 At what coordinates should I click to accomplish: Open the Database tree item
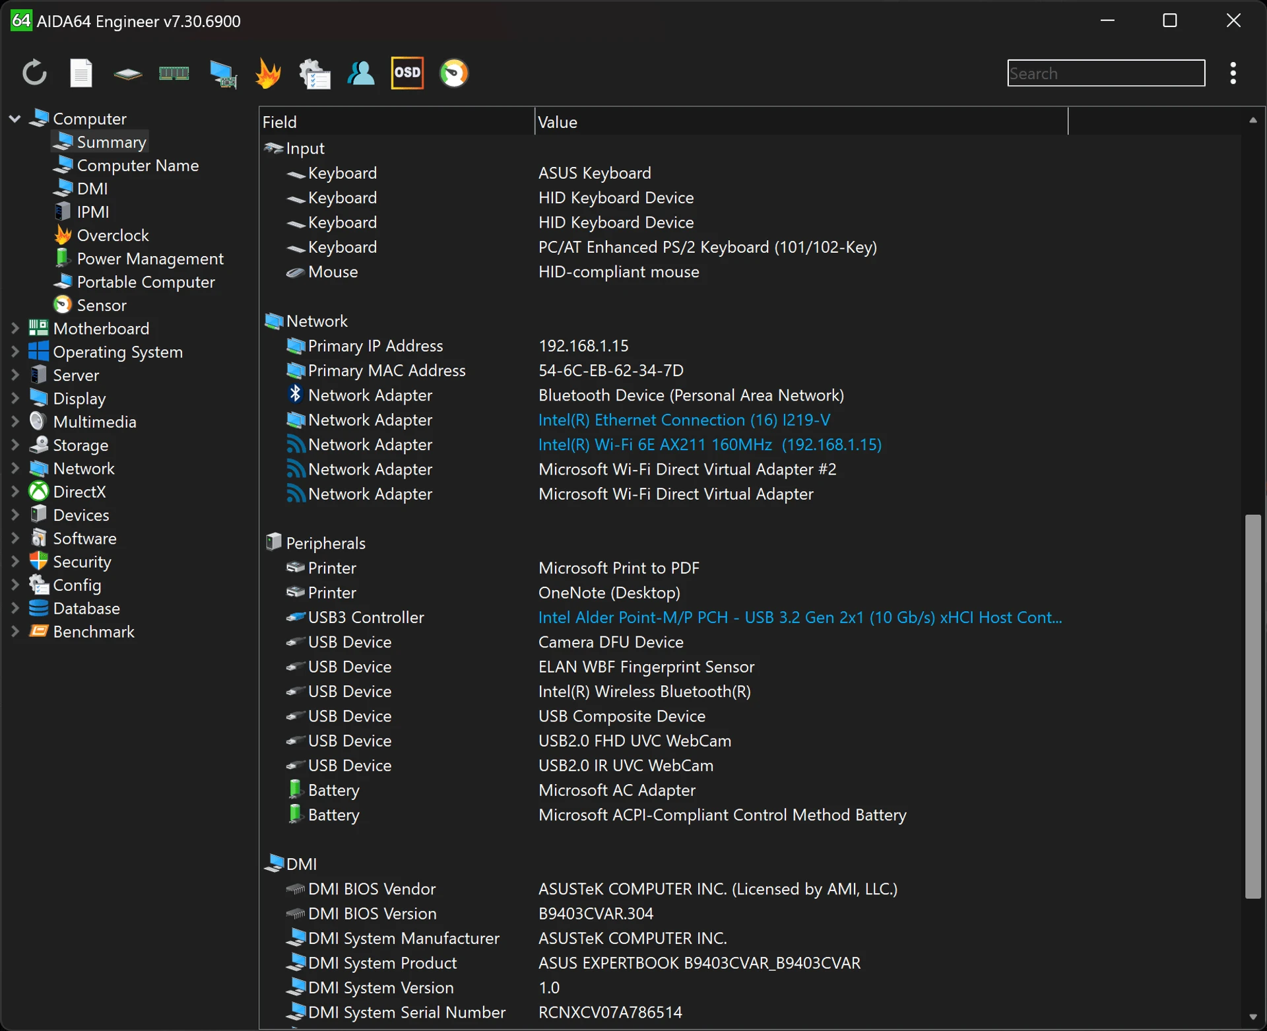pos(74,608)
